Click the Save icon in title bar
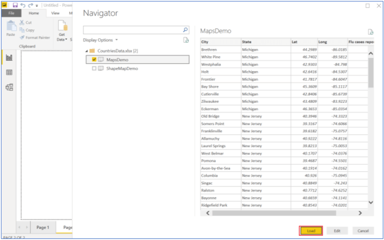Image resolution: width=384 pixels, height=240 pixels. point(15,5)
